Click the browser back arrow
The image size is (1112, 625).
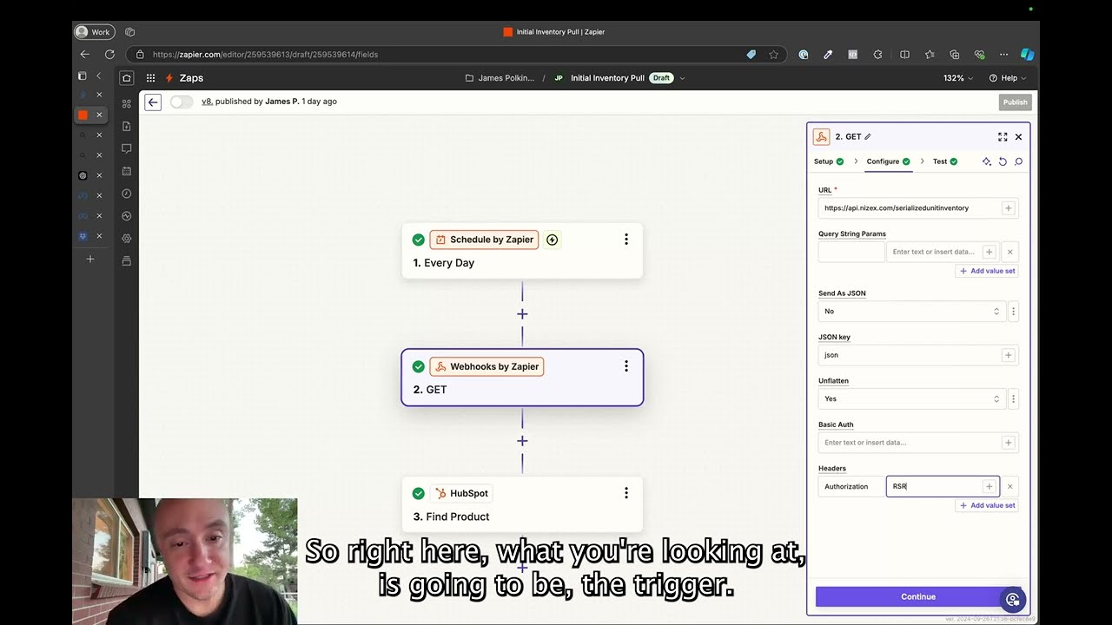click(x=85, y=54)
